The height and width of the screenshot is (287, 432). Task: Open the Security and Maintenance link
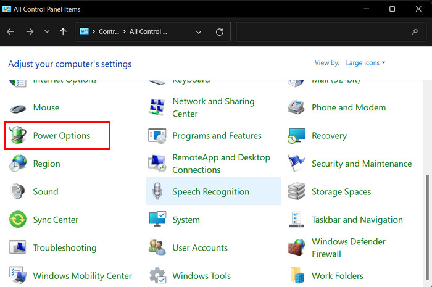pos(362,164)
